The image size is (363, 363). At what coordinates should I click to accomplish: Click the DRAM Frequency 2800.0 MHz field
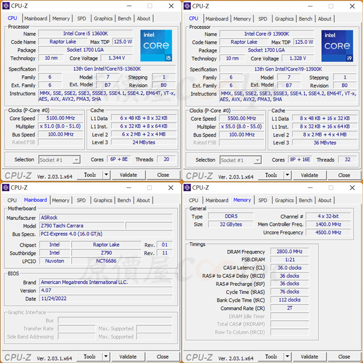(x=289, y=251)
